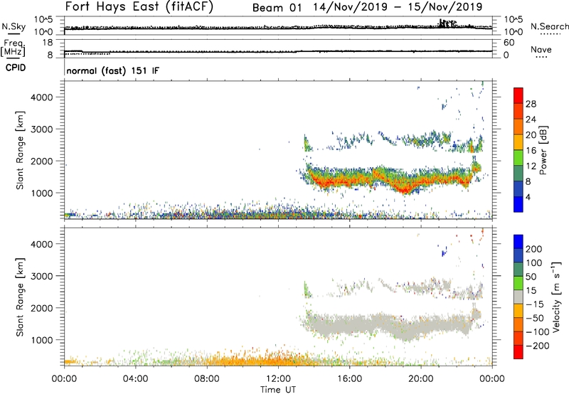Click the 'N.Search' legend label
Image resolution: width=569 pixels, height=394 pixels.
click(x=549, y=26)
